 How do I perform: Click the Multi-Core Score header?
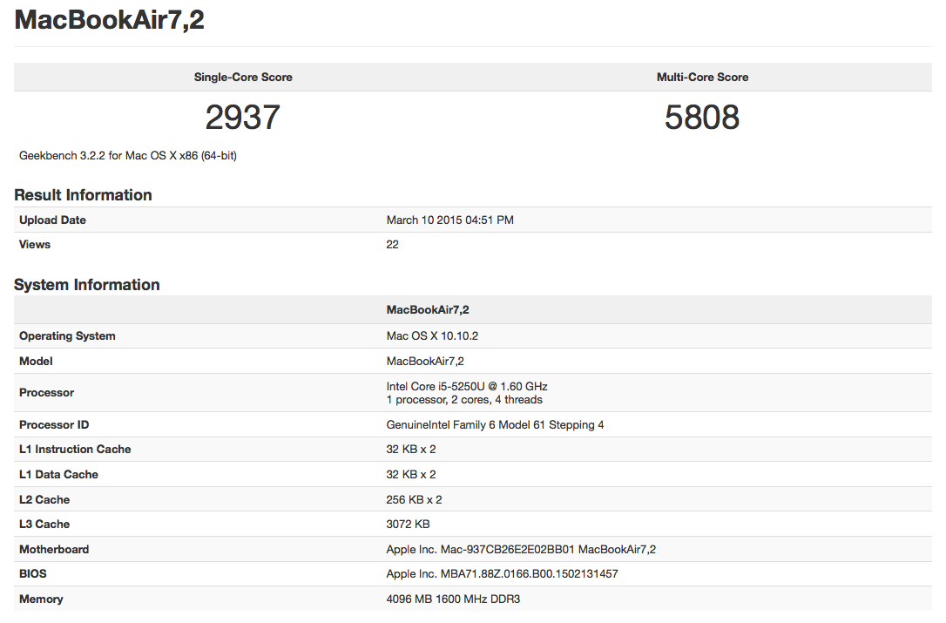point(702,78)
